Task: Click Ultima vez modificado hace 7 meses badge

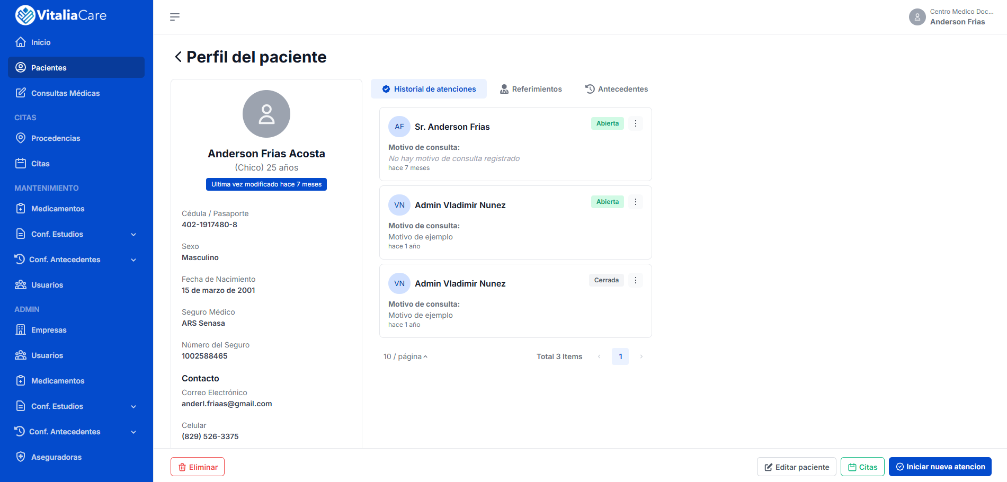Action: (x=266, y=184)
